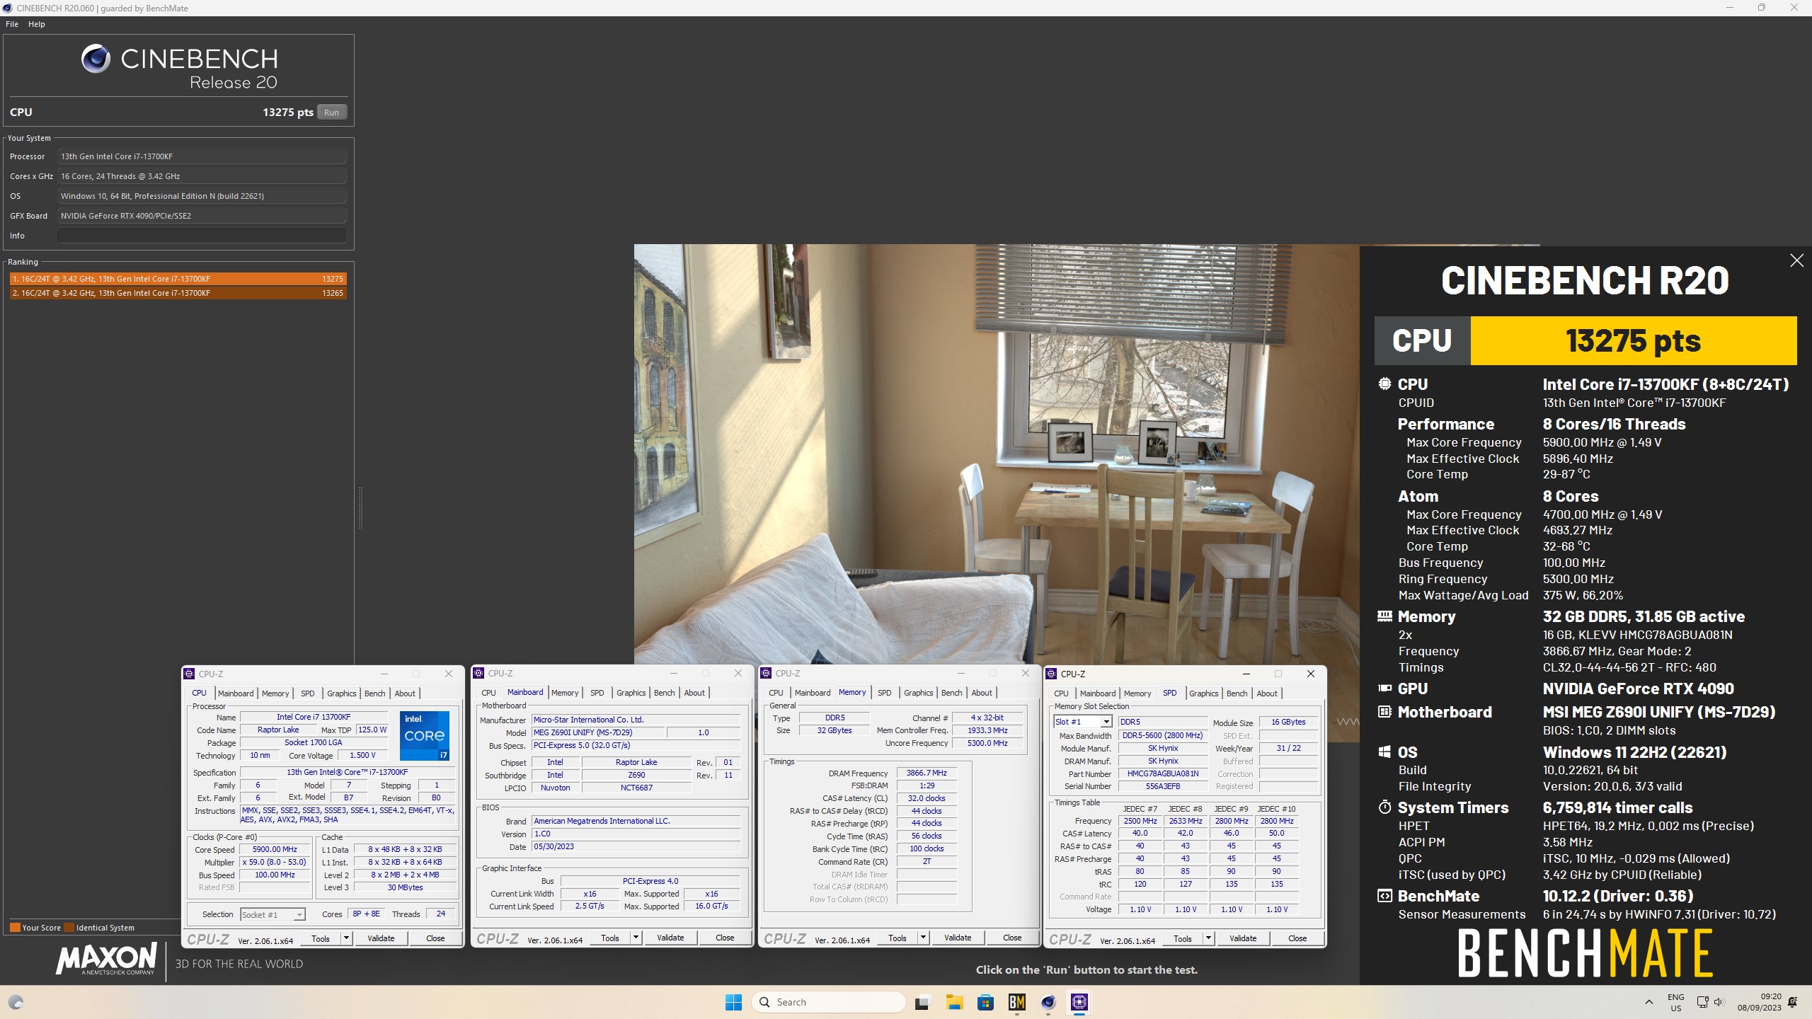The image size is (1812, 1019).
Task: Click the Part Number value HMCG78AGBUA081N
Action: click(1163, 773)
